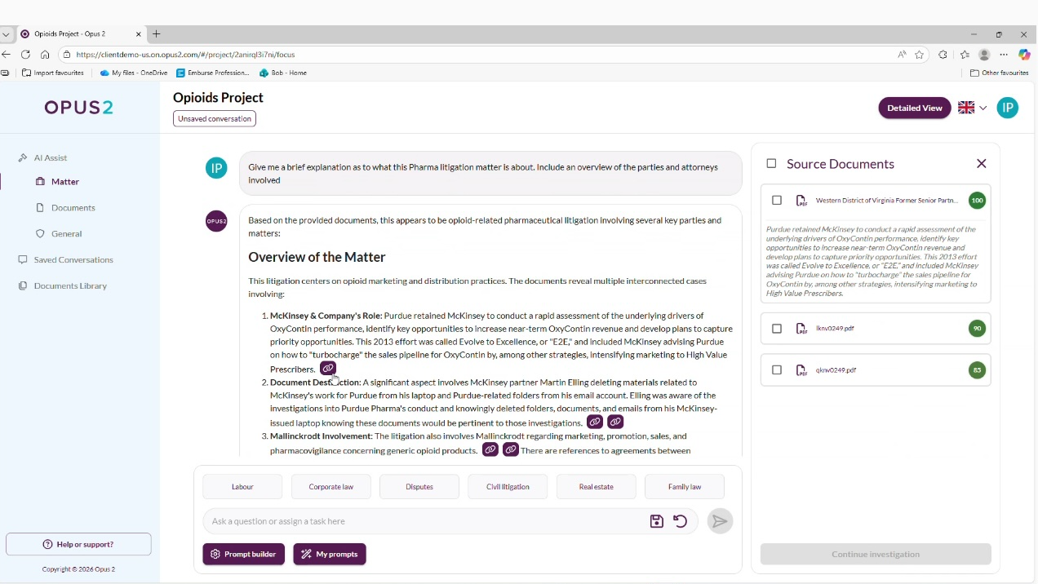
Task: Click the IP user avatar in header
Action: click(x=1008, y=108)
